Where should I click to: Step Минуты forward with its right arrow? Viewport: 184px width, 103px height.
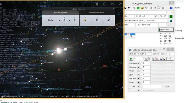141,67
